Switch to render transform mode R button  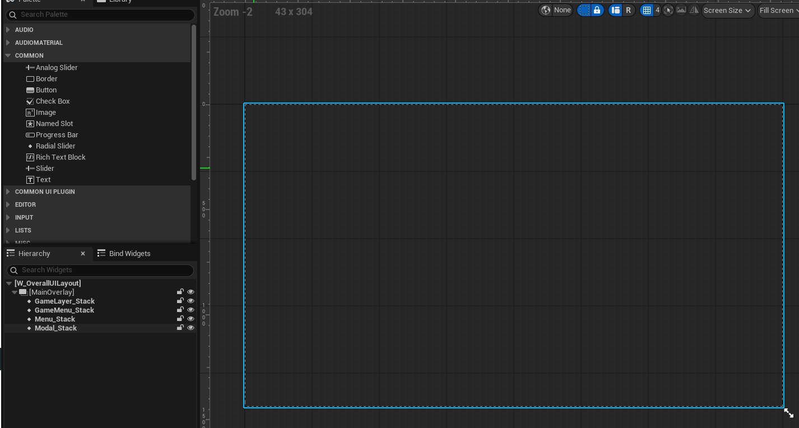[628, 10]
